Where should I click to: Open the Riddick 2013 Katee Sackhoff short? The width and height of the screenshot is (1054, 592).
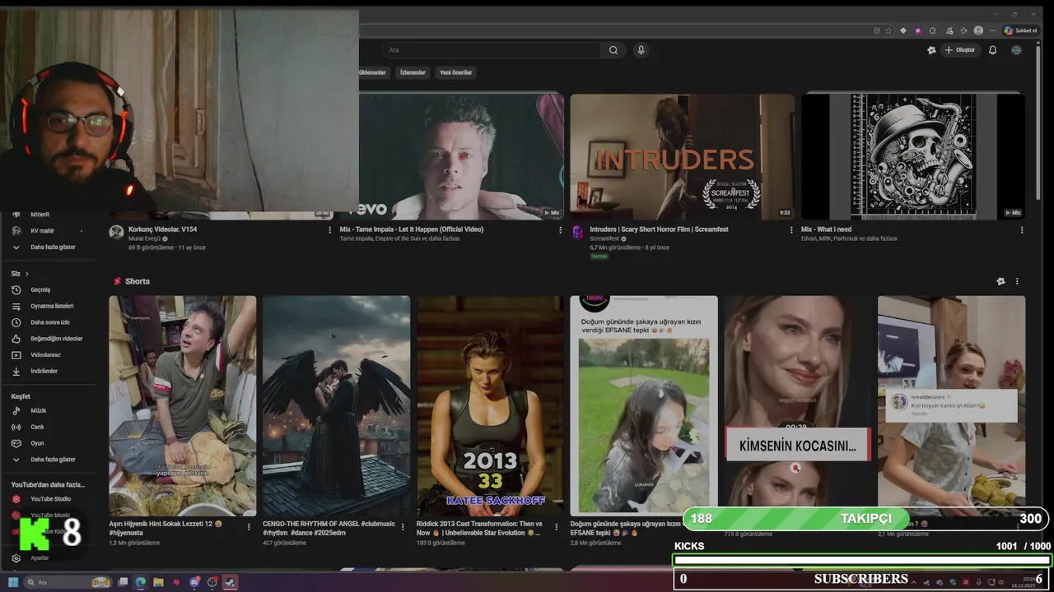coord(490,405)
